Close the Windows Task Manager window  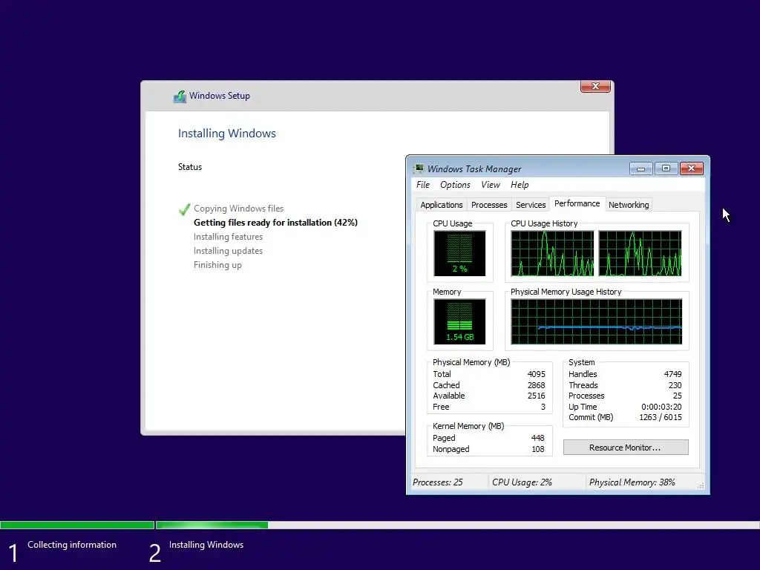tap(692, 168)
